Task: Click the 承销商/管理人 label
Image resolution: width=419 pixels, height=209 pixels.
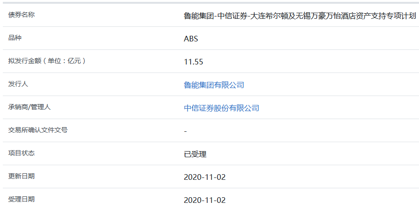Action: coord(29,107)
